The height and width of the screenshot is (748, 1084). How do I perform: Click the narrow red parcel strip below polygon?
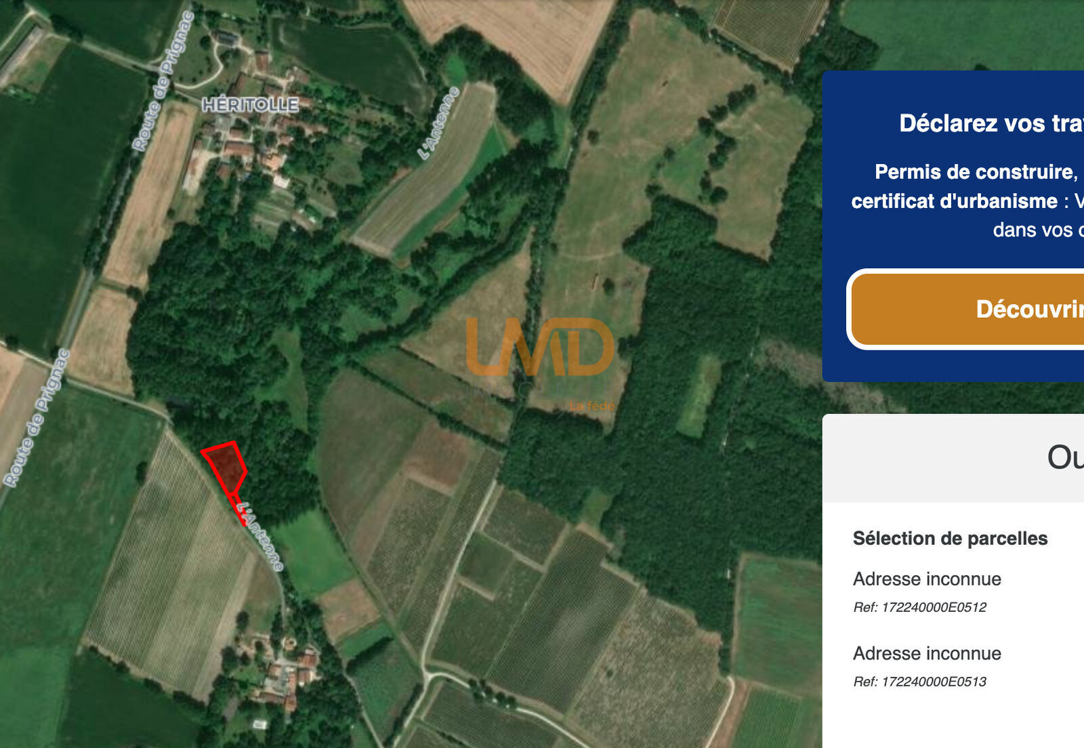point(238,510)
